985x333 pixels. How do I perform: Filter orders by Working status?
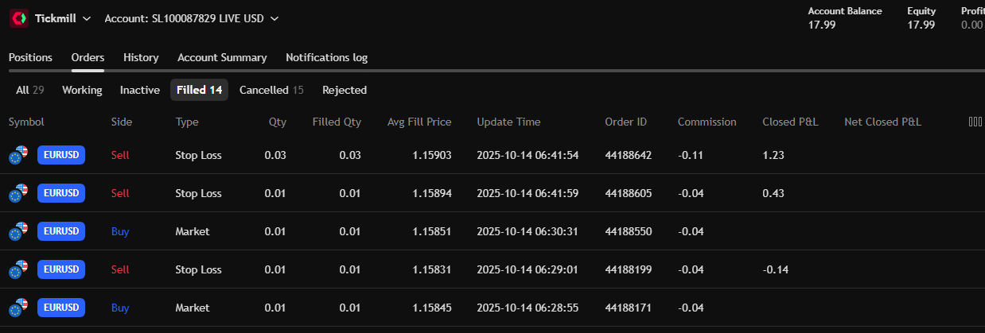(82, 90)
